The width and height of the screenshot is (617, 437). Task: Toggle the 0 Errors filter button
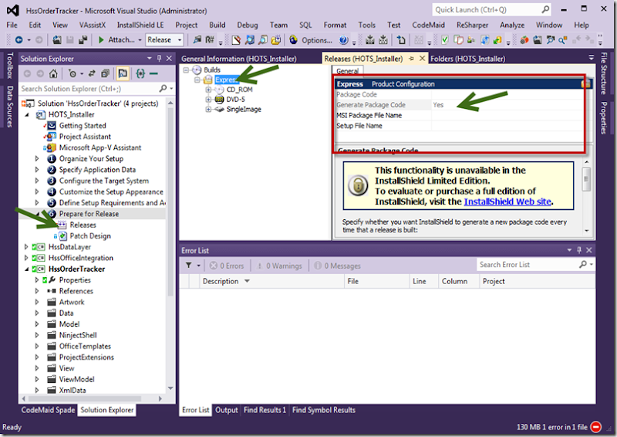(227, 266)
